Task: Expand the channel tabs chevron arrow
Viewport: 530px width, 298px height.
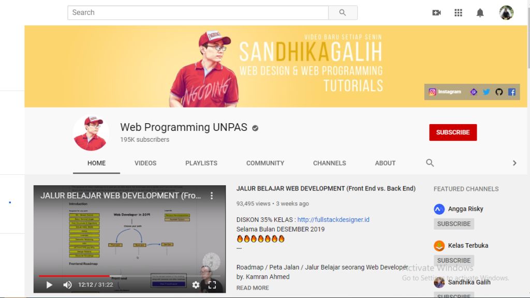Action: tap(514, 163)
